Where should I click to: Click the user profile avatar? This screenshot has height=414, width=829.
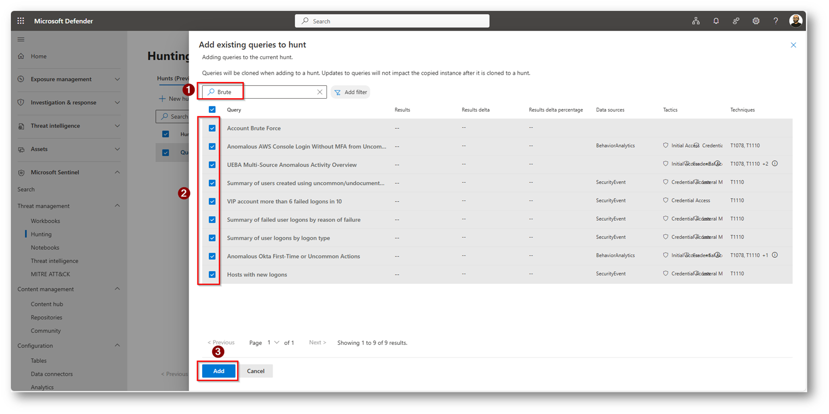795,21
